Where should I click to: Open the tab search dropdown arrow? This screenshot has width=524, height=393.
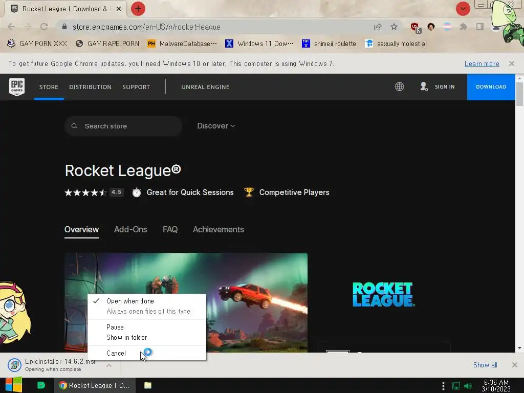click(463, 9)
